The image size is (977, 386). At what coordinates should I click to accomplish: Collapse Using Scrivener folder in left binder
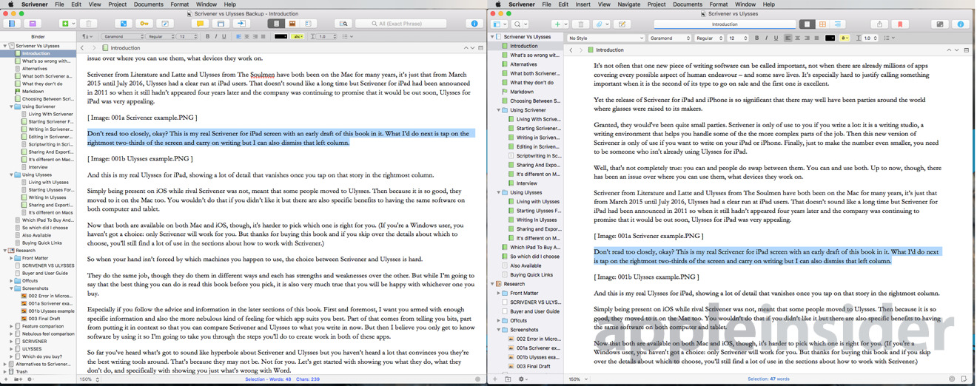coord(12,106)
